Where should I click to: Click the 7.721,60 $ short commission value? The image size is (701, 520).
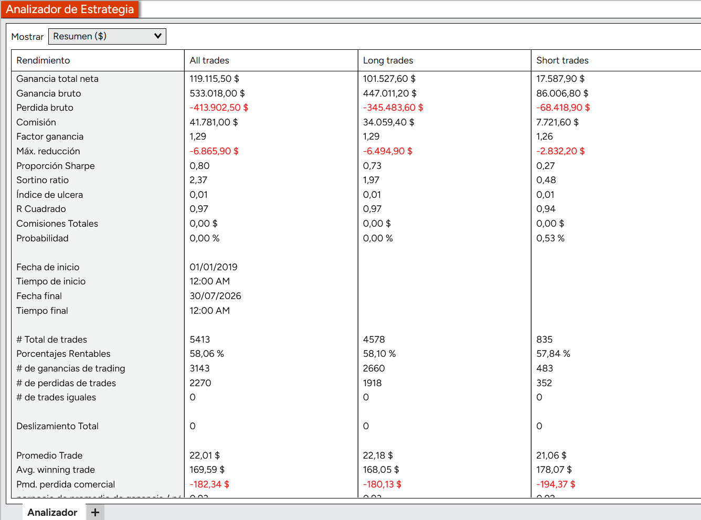pyautogui.click(x=557, y=122)
